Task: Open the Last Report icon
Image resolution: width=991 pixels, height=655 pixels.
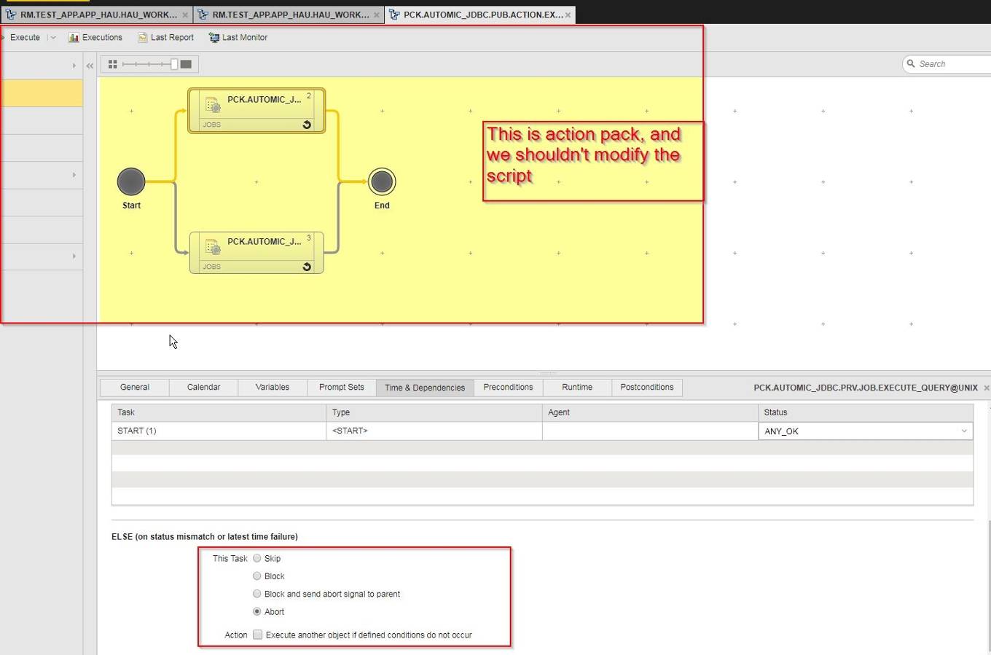Action: pos(141,37)
